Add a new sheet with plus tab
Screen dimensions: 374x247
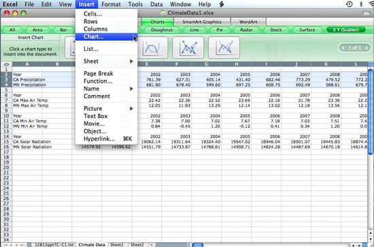pyautogui.click(x=151, y=244)
